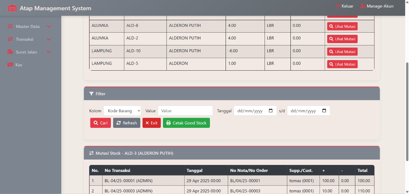Open the Kolom dropdown showing Kode Barang
The height and width of the screenshot is (194, 409).
(x=122, y=111)
